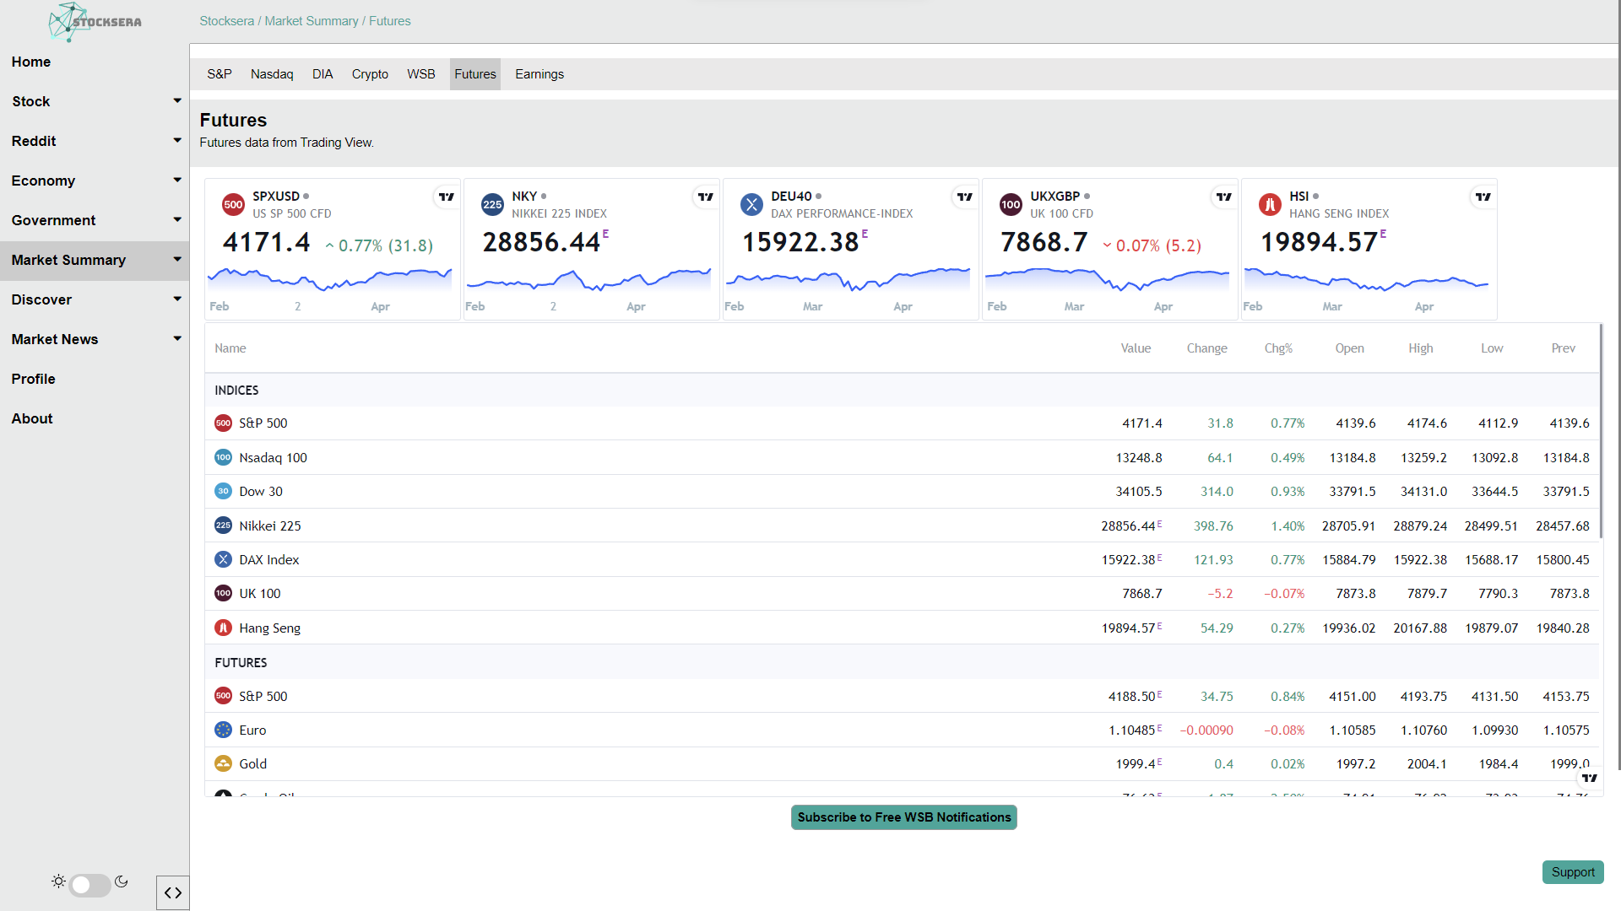This screenshot has width=1621, height=911.
Task: Click the futures table vertical scrollbar
Action: click(1600, 430)
